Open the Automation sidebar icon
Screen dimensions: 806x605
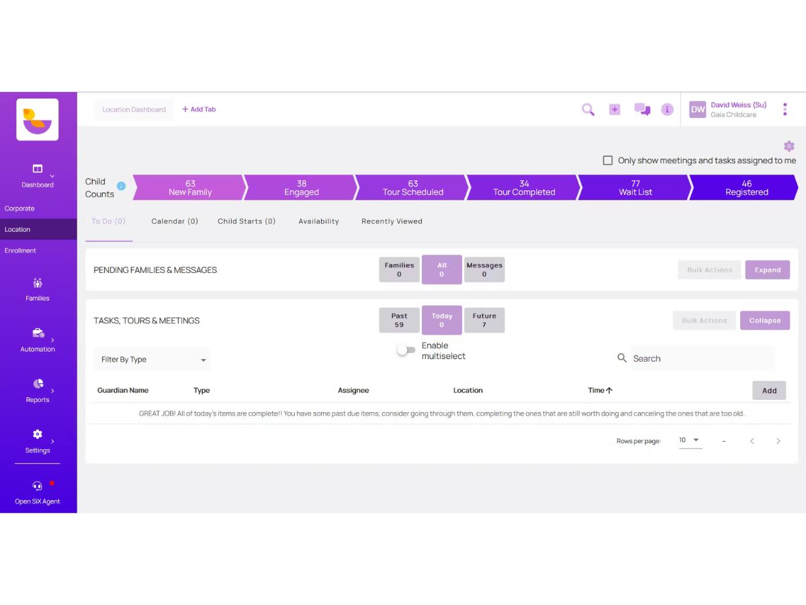click(x=38, y=333)
